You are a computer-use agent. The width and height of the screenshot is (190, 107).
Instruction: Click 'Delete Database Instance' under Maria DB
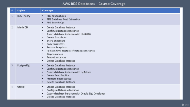pyautogui.click(x=61, y=61)
